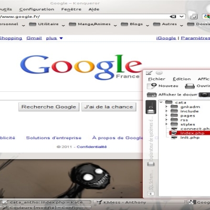
Task: Open the iGoogle link
Action: coord(166,38)
